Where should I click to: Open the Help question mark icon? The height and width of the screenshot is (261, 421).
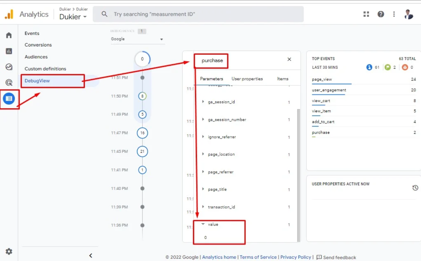(x=381, y=14)
